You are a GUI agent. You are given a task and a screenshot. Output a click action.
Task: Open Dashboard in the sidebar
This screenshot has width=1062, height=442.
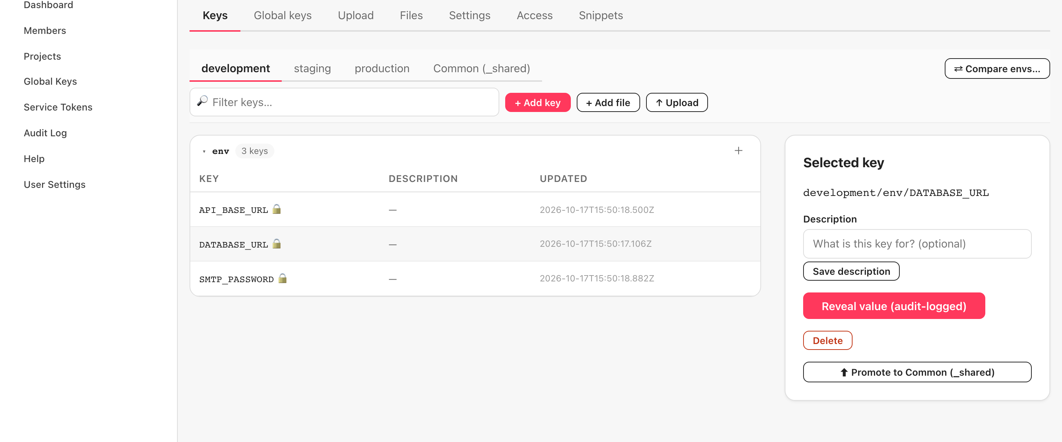[x=48, y=5]
